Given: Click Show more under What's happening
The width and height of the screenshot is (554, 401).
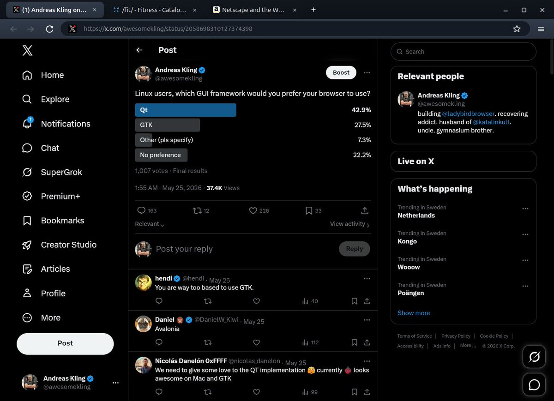Looking at the screenshot, I should (414, 313).
